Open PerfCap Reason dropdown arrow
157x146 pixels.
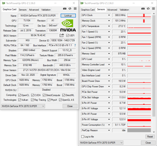(x=109, y=130)
